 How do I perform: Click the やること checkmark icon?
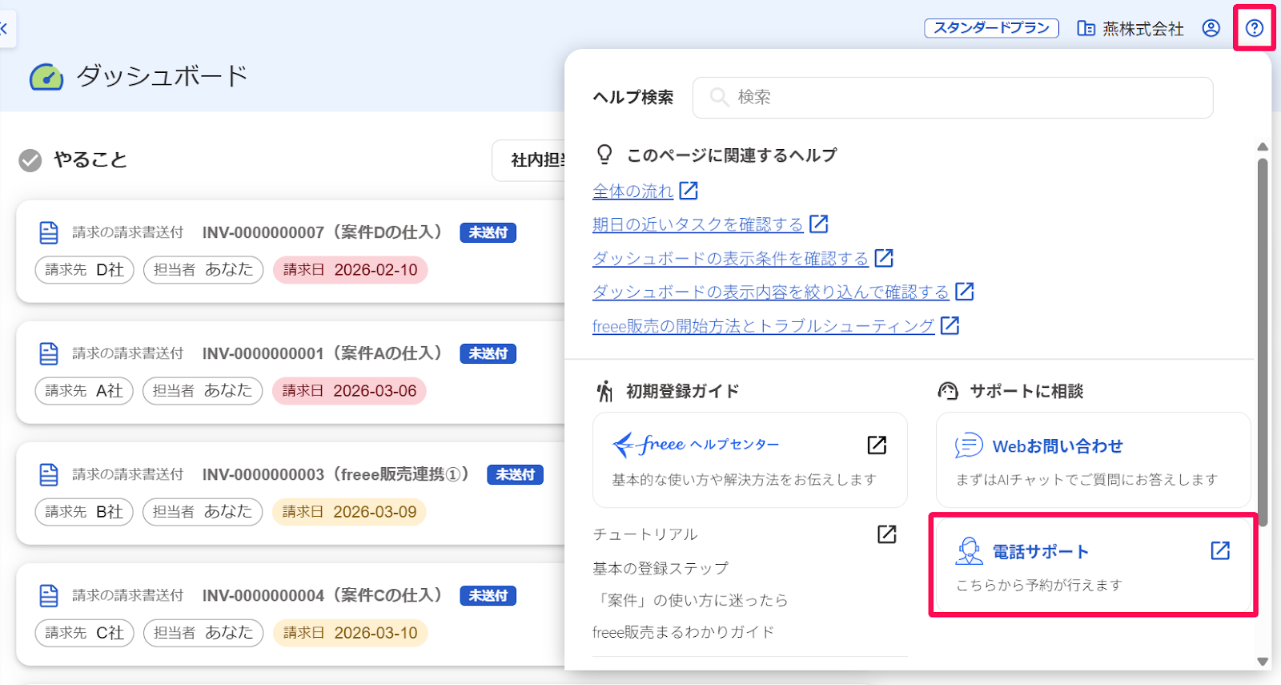[30, 160]
